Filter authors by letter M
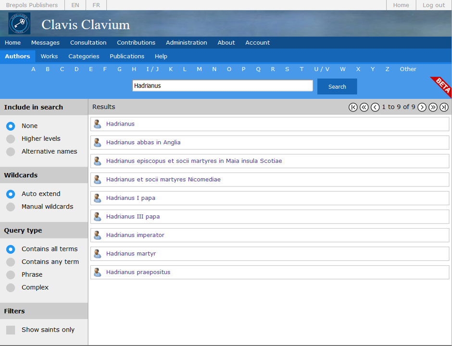452x346 pixels. 199,69
